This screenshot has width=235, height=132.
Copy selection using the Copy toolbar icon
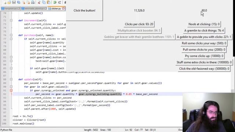pyautogui.click(x=44, y=2)
